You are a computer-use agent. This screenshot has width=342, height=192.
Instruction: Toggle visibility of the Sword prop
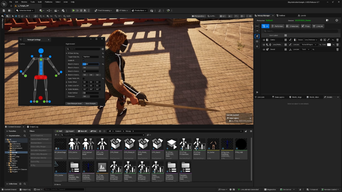point(264,49)
